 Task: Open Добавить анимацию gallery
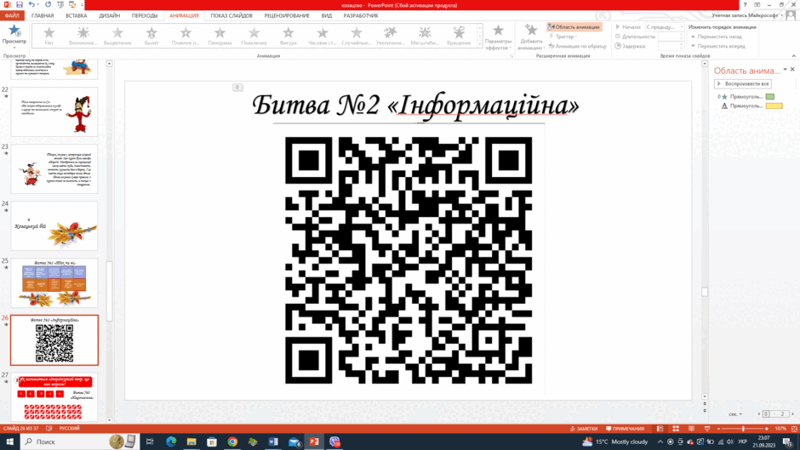coord(531,37)
